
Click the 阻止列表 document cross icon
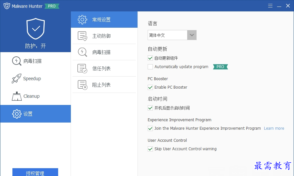click(82, 85)
